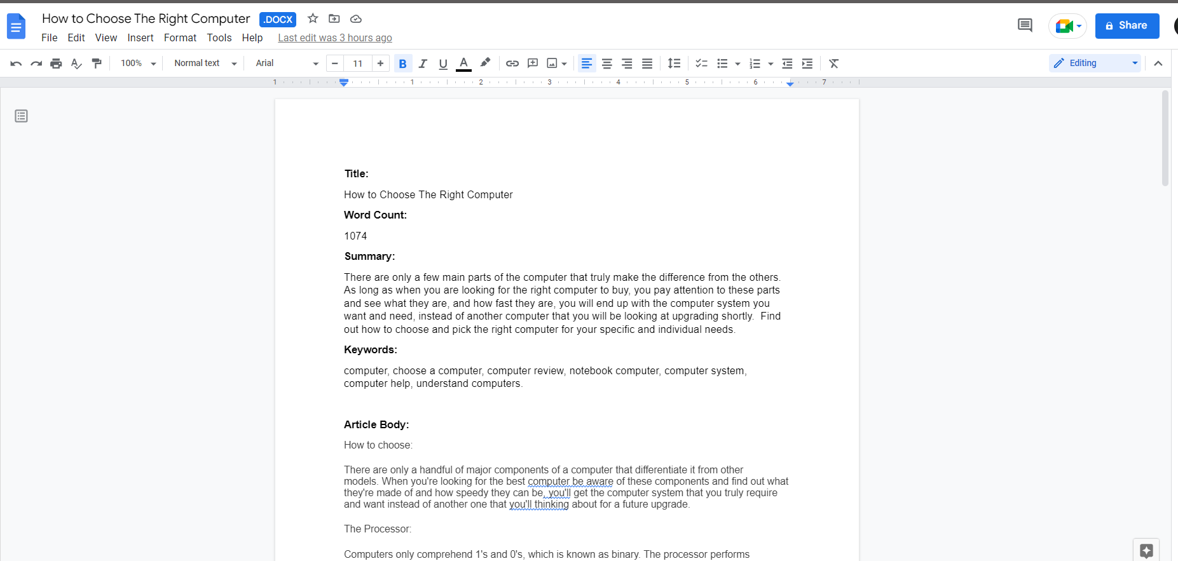The width and height of the screenshot is (1178, 561).
Task: Expand image insert options arrow
Action: coord(565,64)
